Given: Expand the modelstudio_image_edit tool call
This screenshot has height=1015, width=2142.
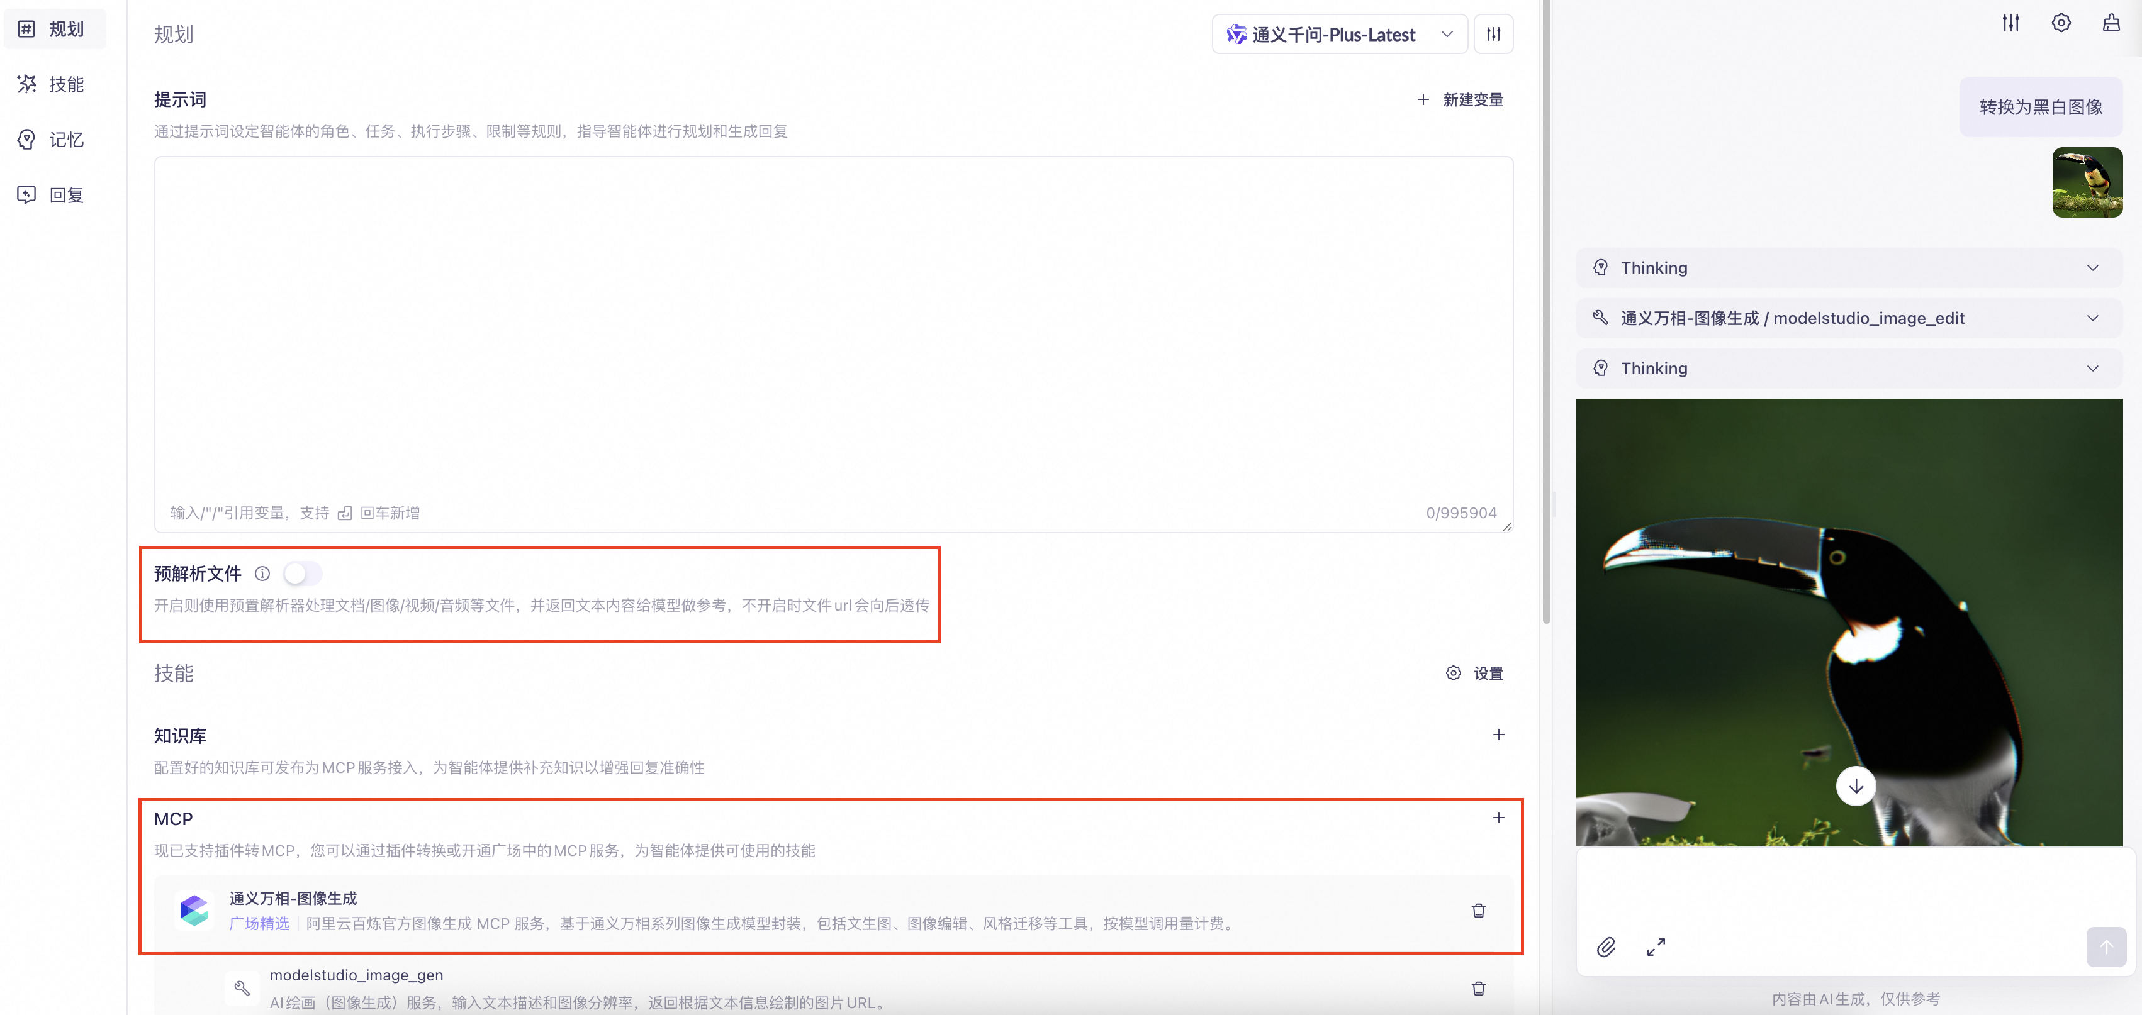Looking at the screenshot, I should tap(1849, 318).
